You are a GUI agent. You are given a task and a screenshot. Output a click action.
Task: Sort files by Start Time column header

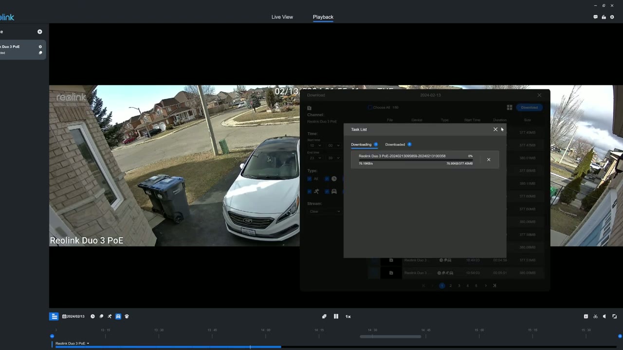pos(472,120)
